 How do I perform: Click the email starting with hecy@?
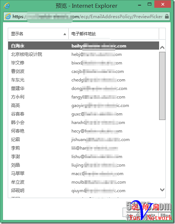(97, 131)
